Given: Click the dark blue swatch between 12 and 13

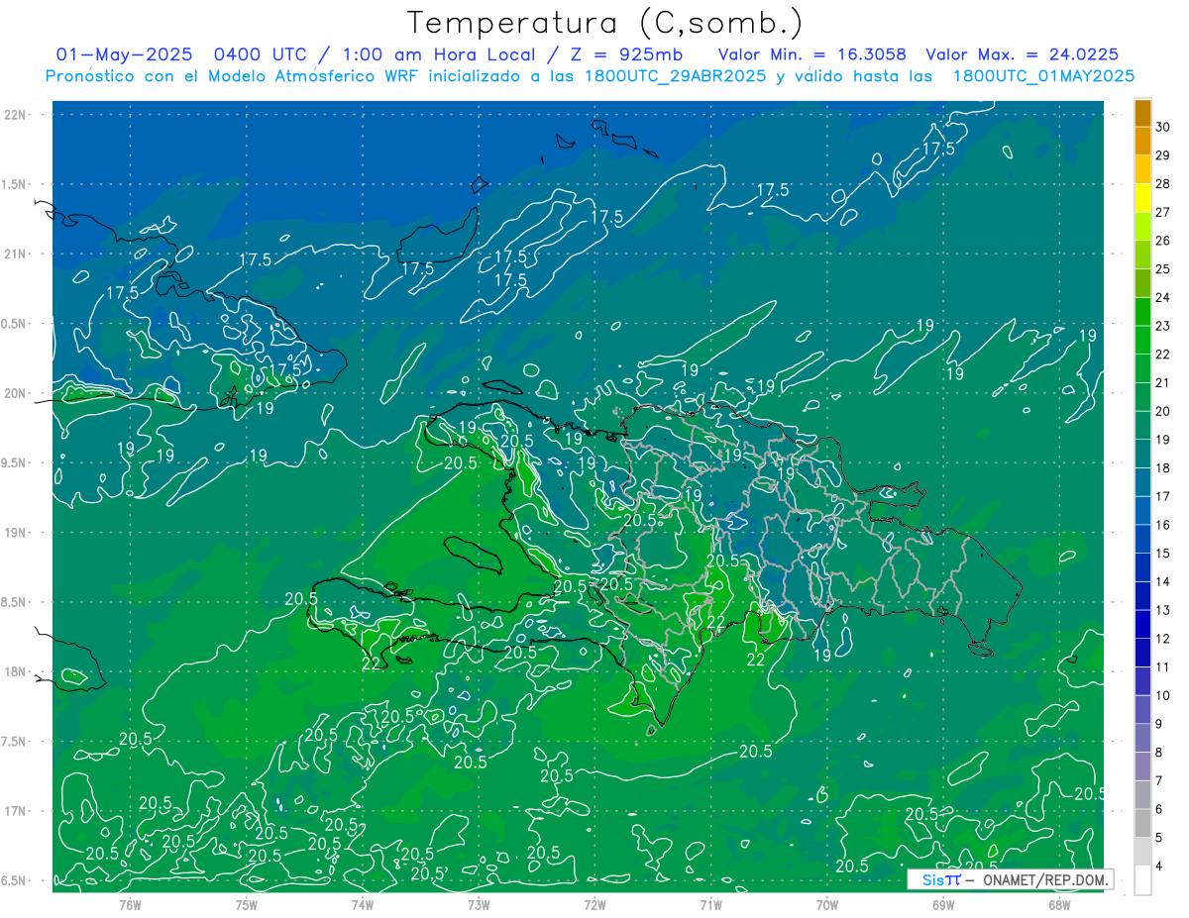Looking at the screenshot, I should pos(1142,624).
